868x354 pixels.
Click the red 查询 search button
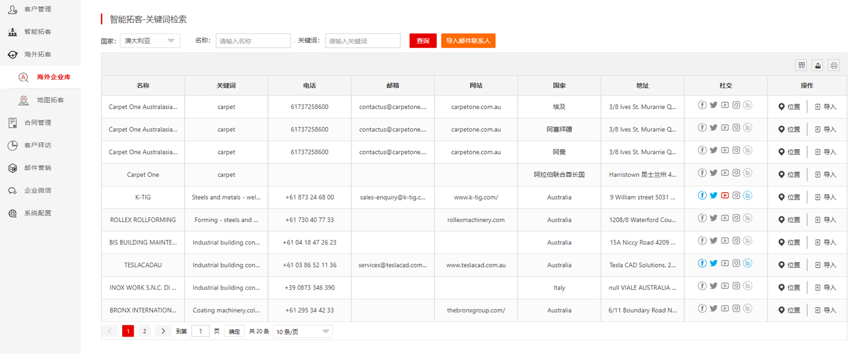click(423, 41)
